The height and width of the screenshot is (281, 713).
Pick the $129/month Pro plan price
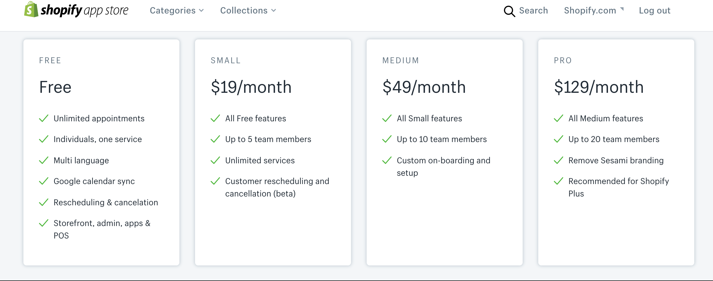pos(598,87)
